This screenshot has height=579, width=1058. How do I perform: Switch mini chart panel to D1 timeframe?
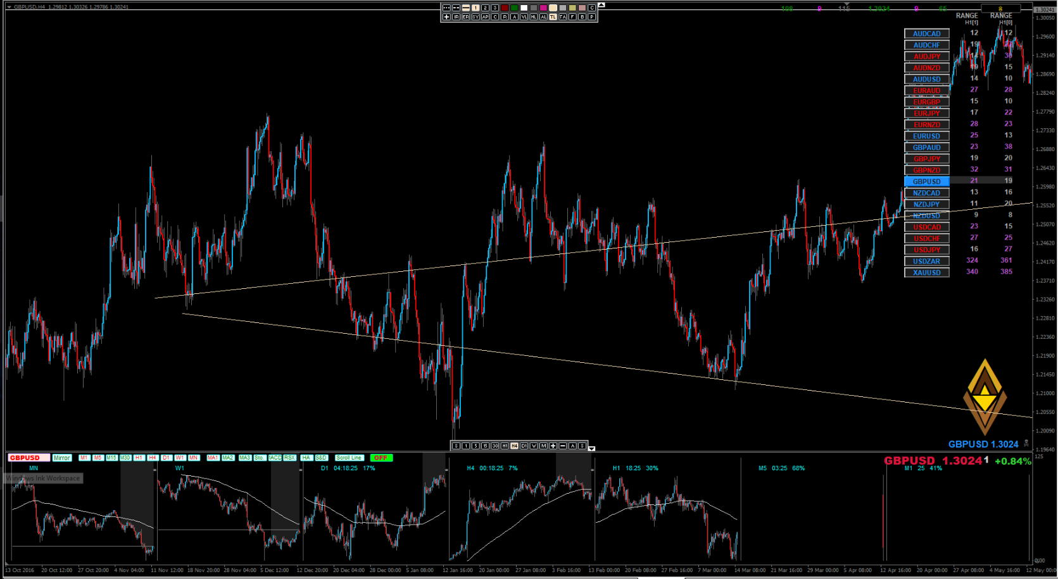click(x=166, y=458)
